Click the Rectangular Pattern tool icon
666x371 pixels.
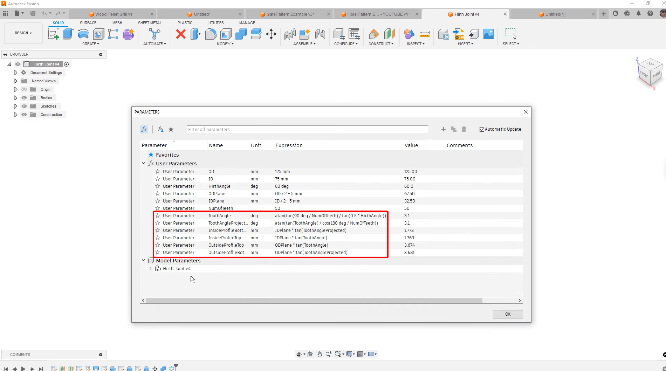click(x=113, y=34)
